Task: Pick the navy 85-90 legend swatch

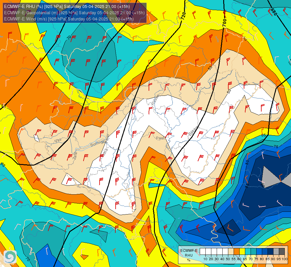Action: tap(270, 252)
